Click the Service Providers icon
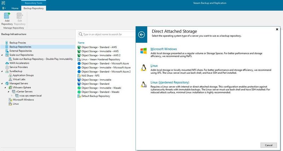The height and width of the screenshot is (151, 283). click(x=7, y=67)
